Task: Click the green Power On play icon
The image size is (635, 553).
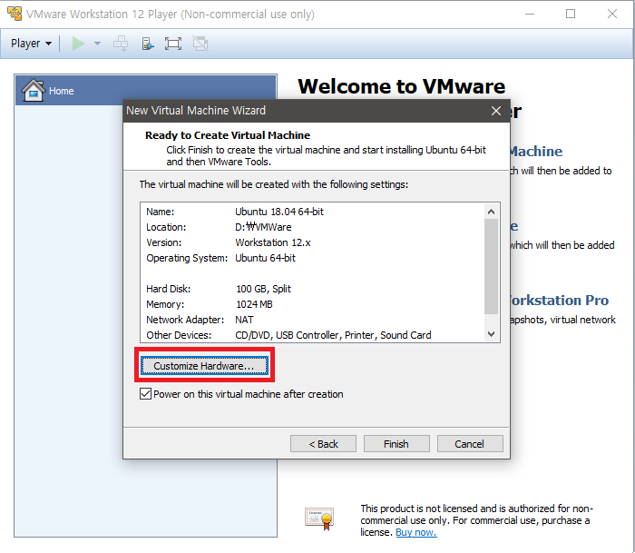Action: point(78,44)
